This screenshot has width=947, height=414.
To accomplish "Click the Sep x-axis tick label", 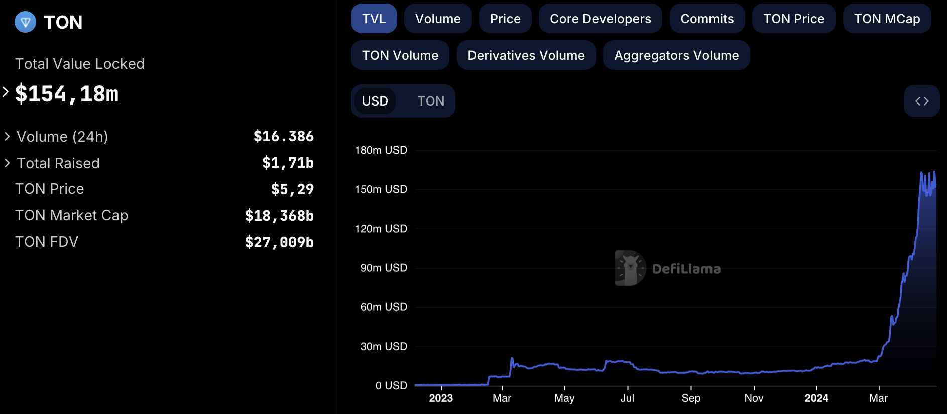I will [691, 398].
